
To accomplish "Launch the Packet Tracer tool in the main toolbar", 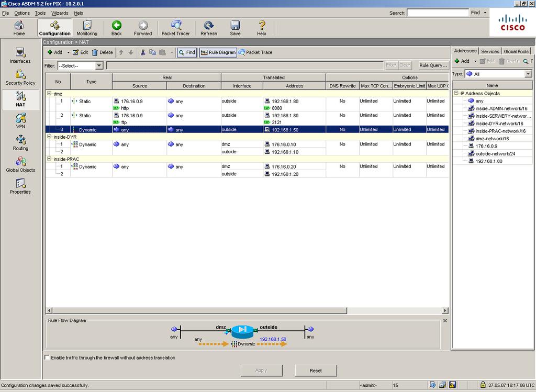I will (175, 28).
